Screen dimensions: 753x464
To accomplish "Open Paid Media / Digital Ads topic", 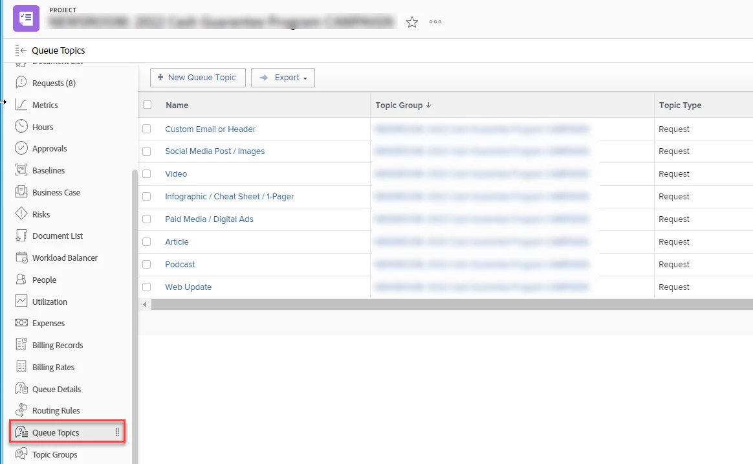I will pyautogui.click(x=209, y=219).
